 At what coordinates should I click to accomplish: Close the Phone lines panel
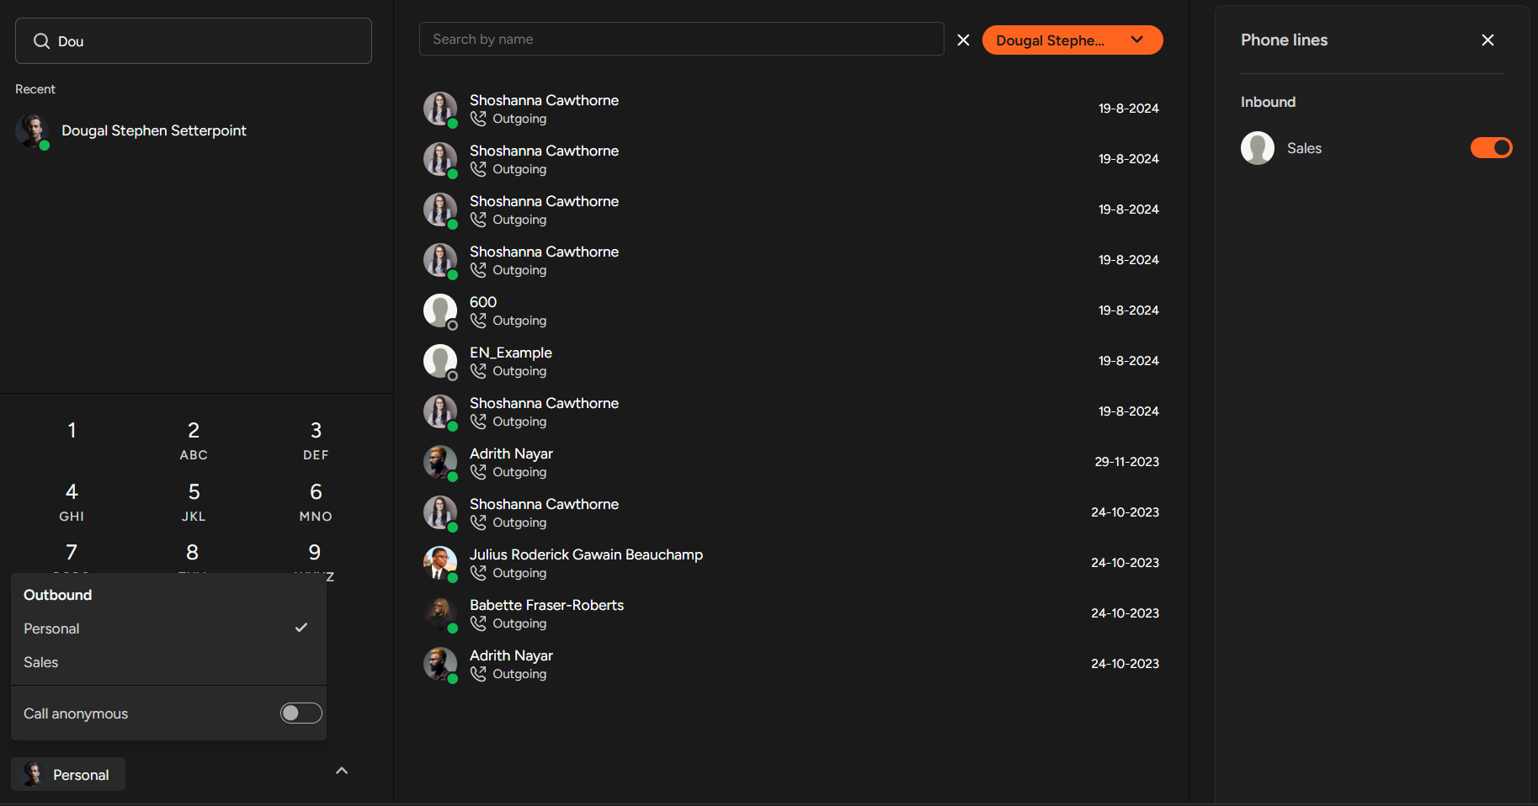click(x=1487, y=40)
